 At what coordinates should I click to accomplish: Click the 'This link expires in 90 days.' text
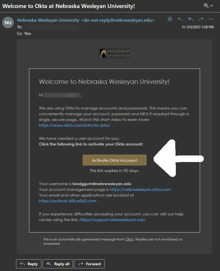(x=115, y=171)
